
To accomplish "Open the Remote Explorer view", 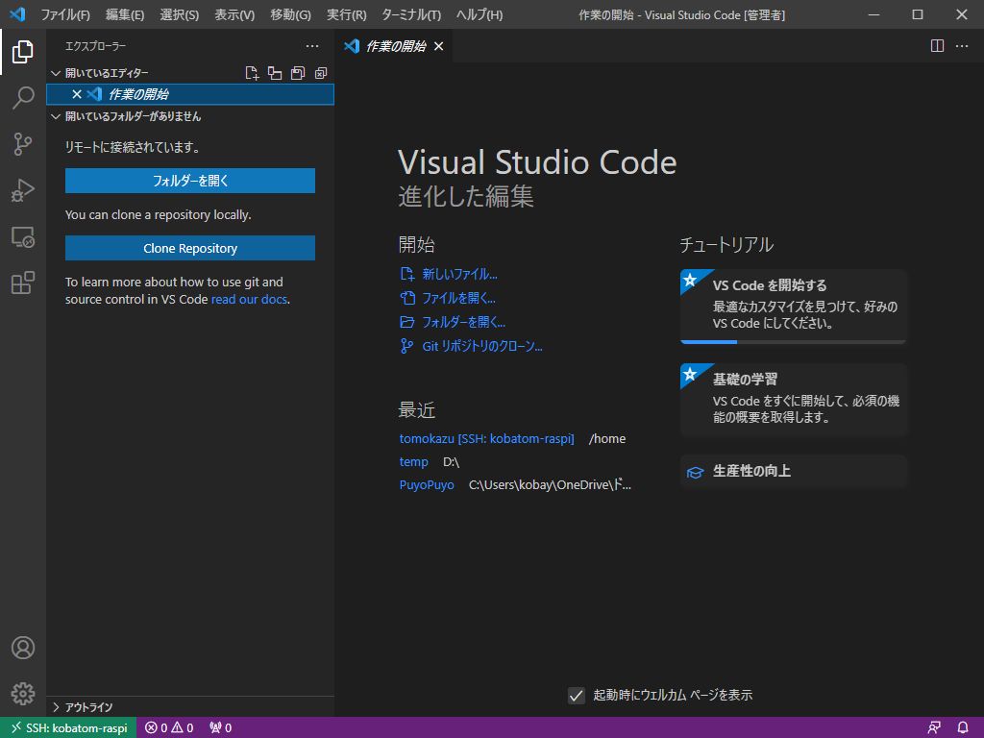I will 22,235.
